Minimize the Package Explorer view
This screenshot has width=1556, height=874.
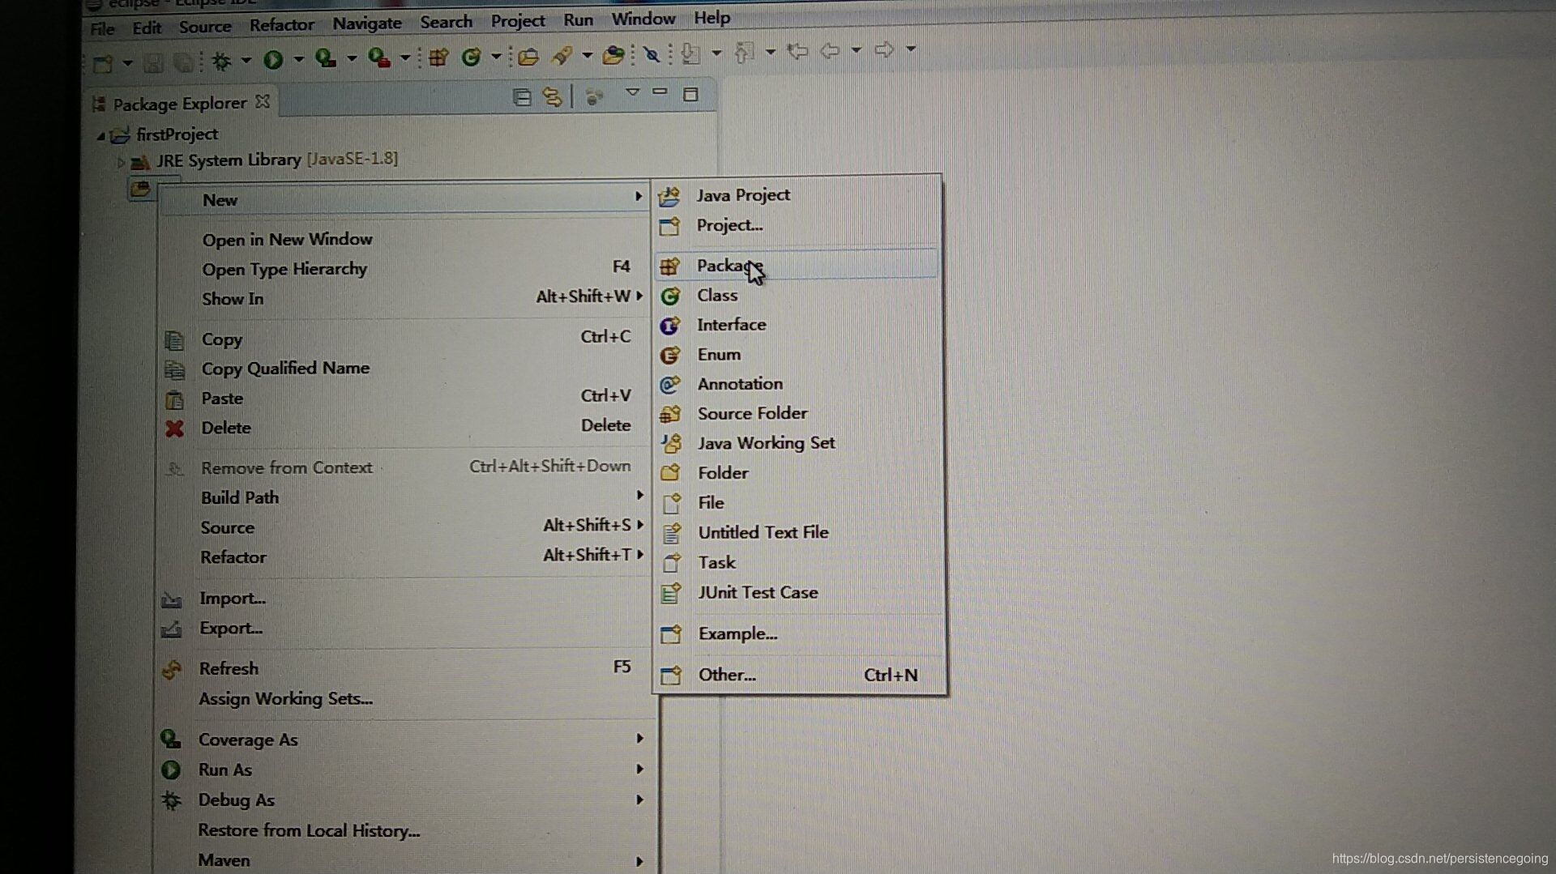click(660, 92)
